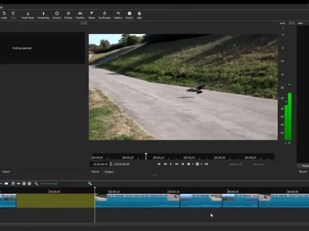Click the player volume speaker button
Viewport: 309px width, 231px height.
click(x=206, y=164)
